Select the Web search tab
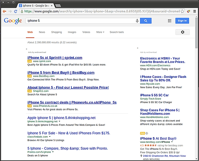The width and height of the screenshot is (199, 161). [30, 32]
